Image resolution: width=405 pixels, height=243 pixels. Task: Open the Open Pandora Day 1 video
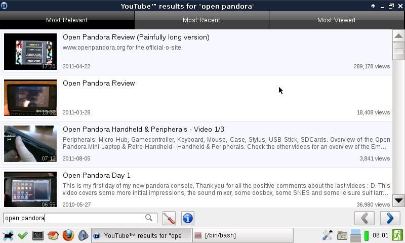pyautogui.click(x=97, y=175)
